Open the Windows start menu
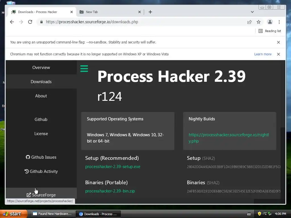 pos(14,214)
